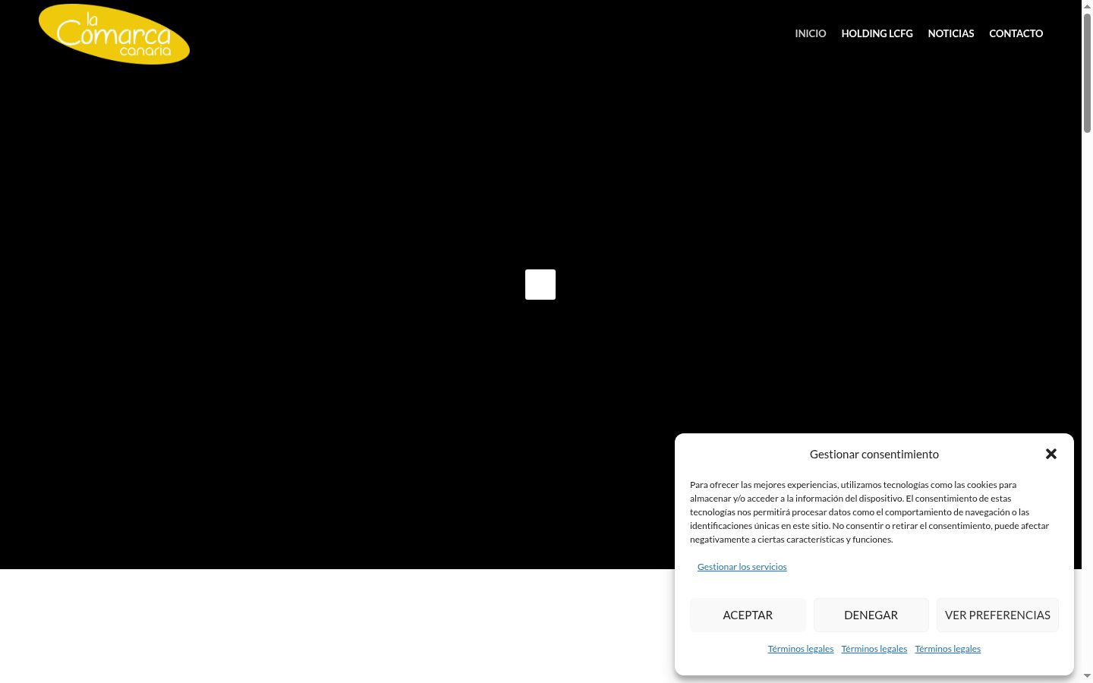The height and width of the screenshot is (683, 1093).
Task: Click the rightmost Términos legales link
Action: (948, 649)
